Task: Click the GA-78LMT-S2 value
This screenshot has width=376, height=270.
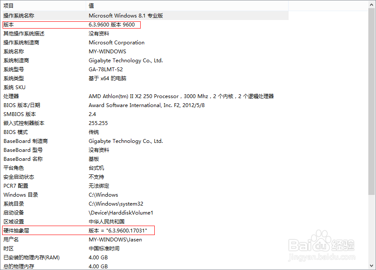Action: (106, 70)
